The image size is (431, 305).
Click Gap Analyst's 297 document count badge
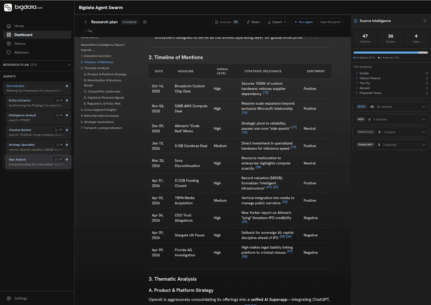[59, 159]
